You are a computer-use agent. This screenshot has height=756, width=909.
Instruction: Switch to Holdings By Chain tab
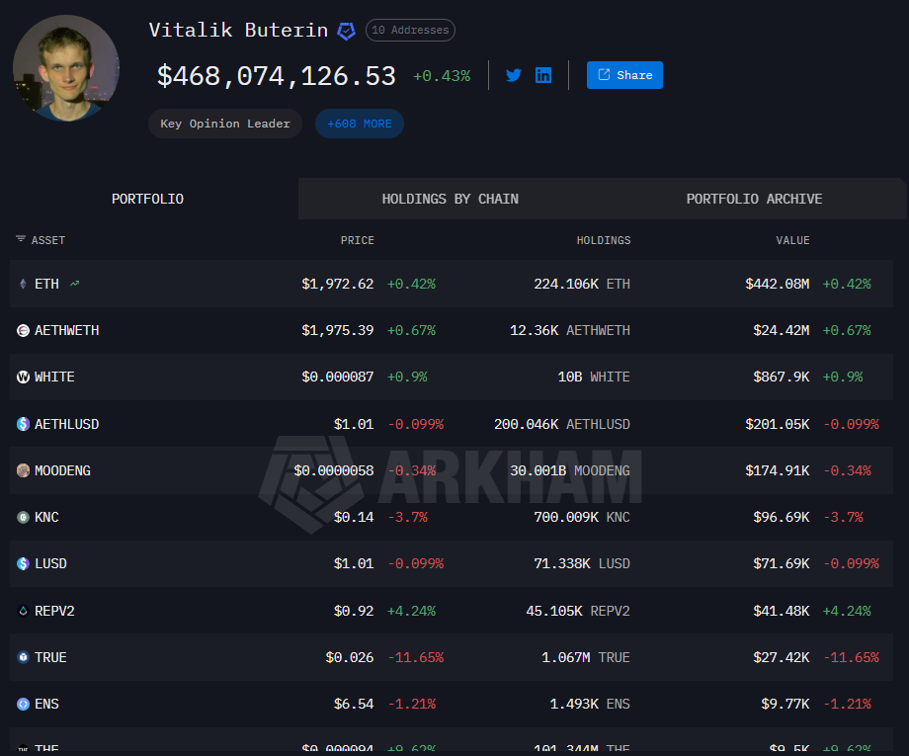pyautogui.click(x=450, y=199)
